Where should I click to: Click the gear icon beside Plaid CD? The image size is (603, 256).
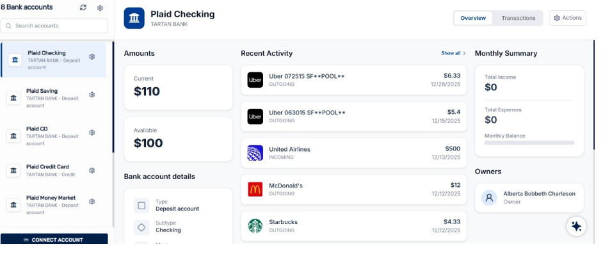click(92, 132)
